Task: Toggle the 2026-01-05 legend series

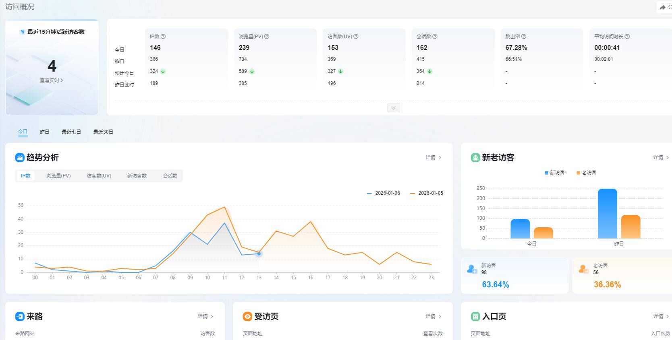Action: tap(426, 193)
